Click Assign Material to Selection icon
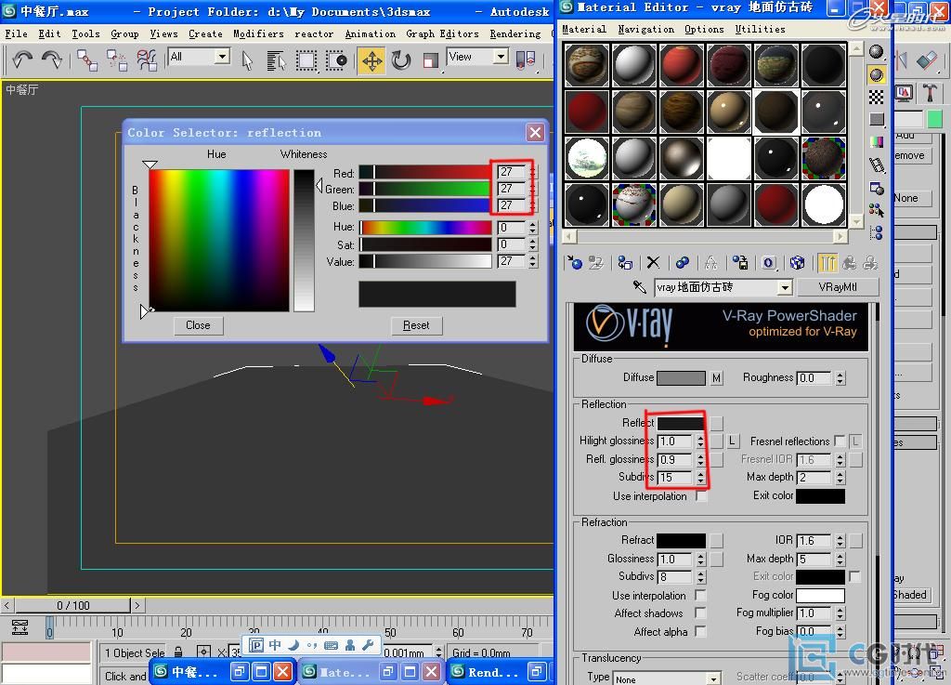 (x=625, y=263)
